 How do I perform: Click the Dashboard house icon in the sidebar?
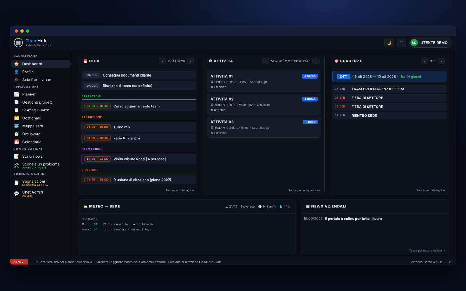(x=17, y=64)
